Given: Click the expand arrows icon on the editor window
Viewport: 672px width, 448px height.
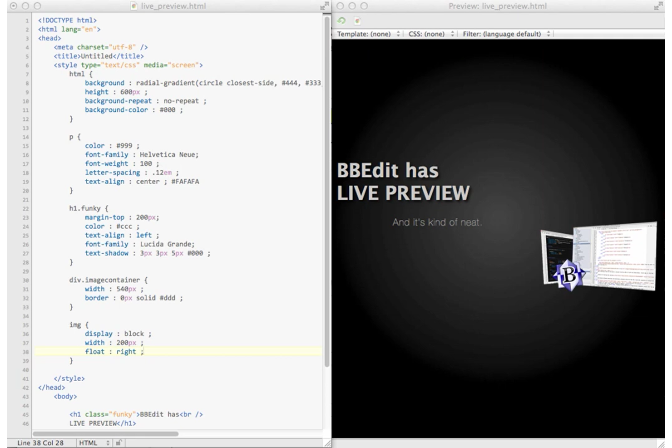Looking at the screenshot, I should 324,6.
